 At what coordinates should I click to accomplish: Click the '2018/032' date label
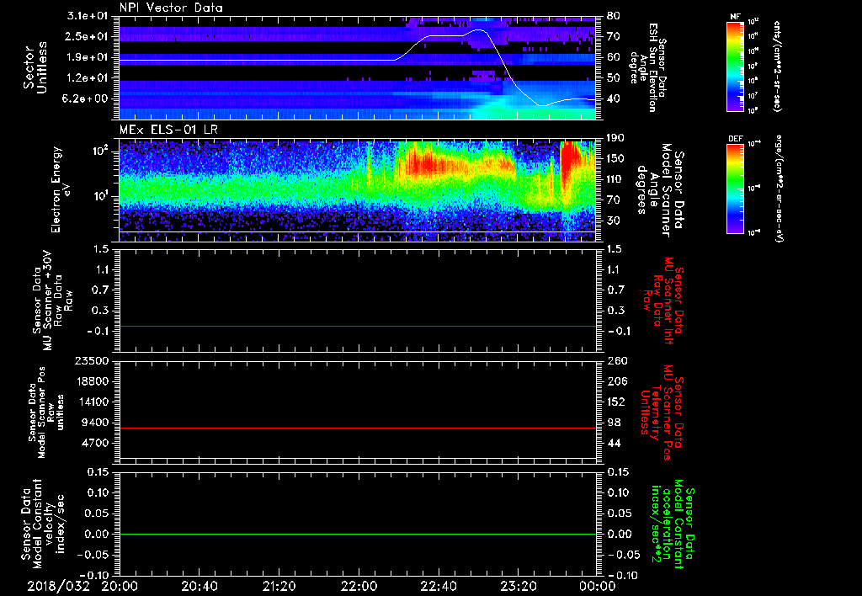pyautogui.click(x=58, y=586)
